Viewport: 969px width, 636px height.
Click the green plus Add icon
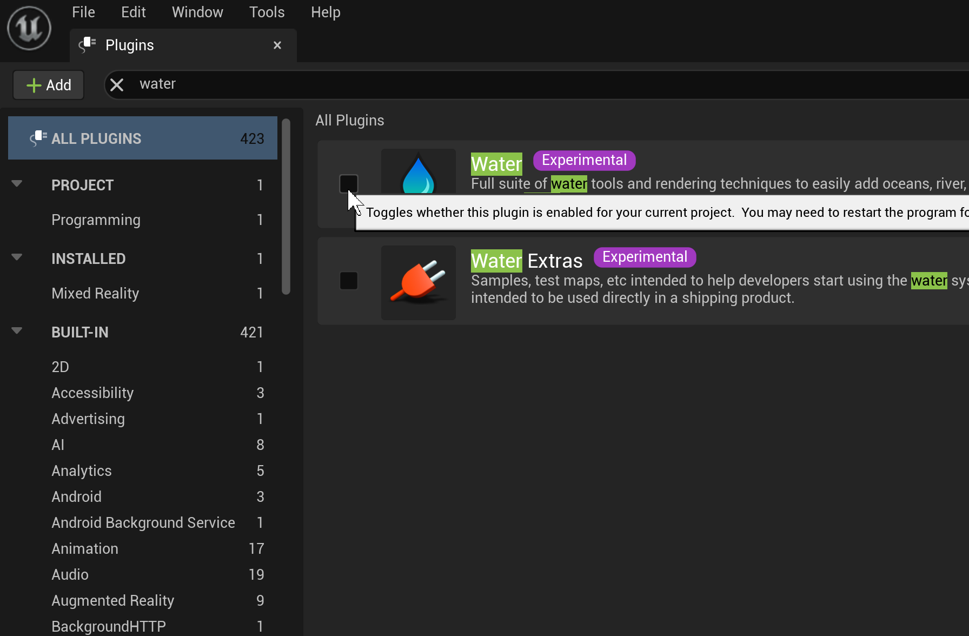[x=34, y=85]
